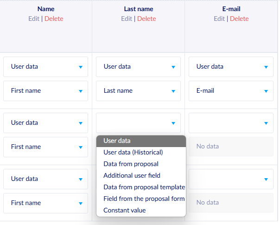Open first row User data dropdown in Name column
Image resolution: width=280 pixels, height=225 pixels.
(45, 67)
